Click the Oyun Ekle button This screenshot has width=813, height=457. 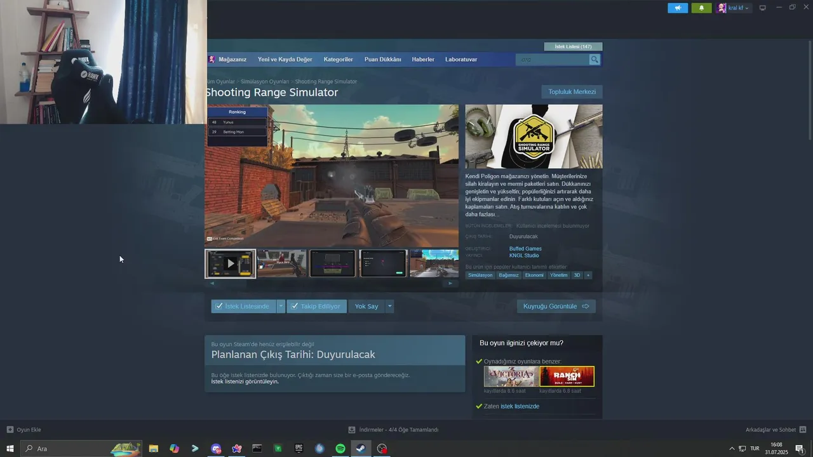pos(24,430)
